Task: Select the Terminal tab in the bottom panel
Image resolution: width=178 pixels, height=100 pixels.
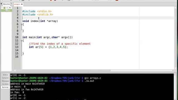Action: (x=5, y=87)
